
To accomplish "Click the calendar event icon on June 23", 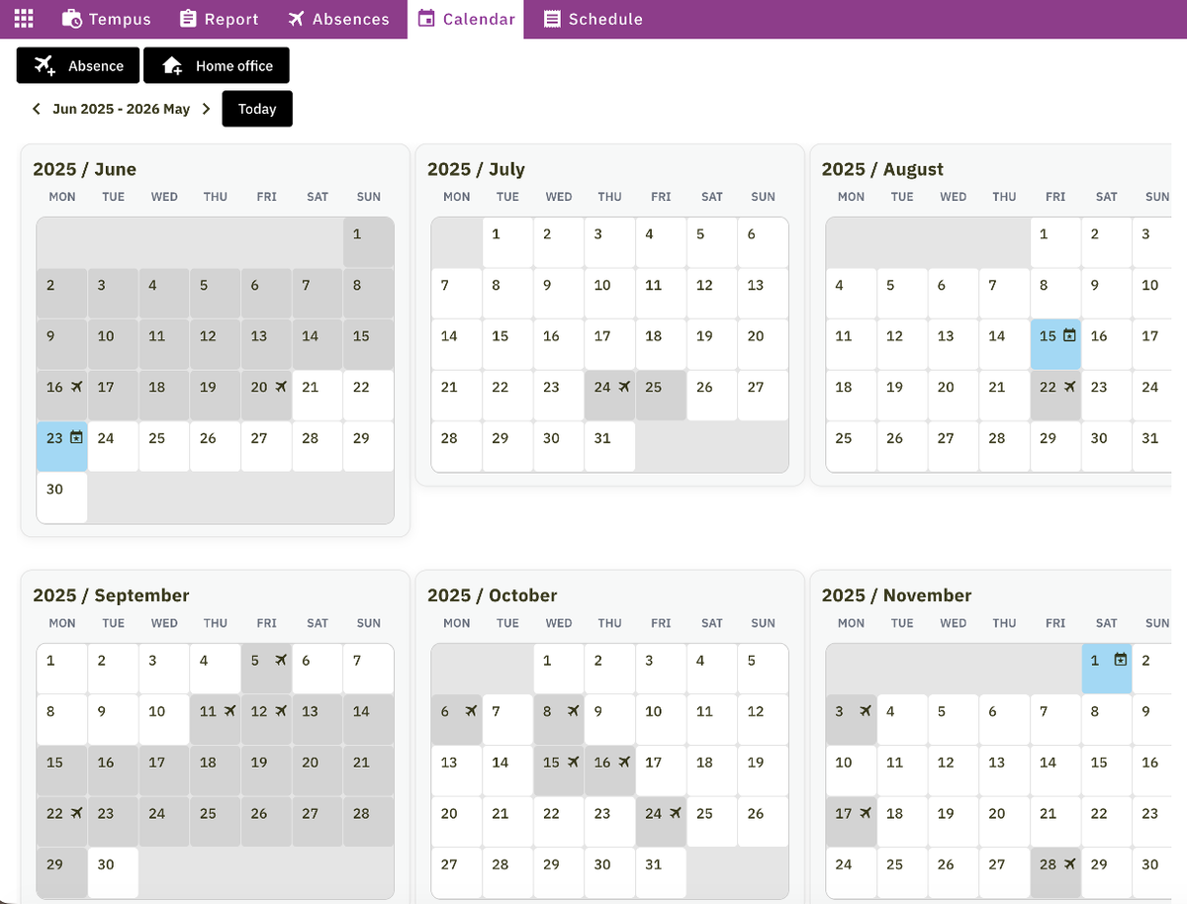I will pos(77,437).
